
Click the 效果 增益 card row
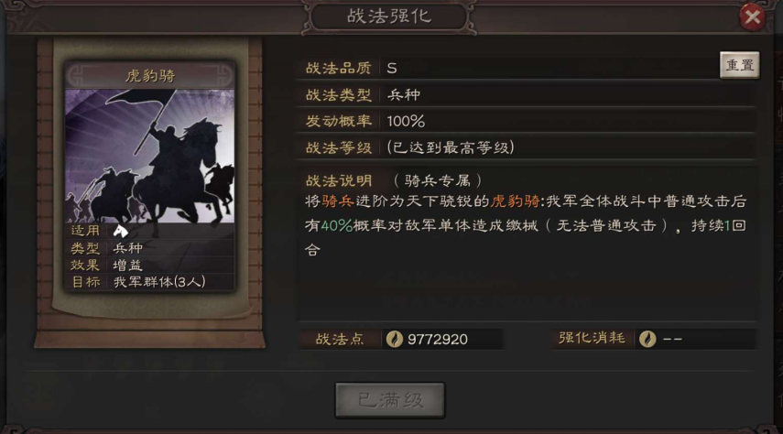pos(150,266)
